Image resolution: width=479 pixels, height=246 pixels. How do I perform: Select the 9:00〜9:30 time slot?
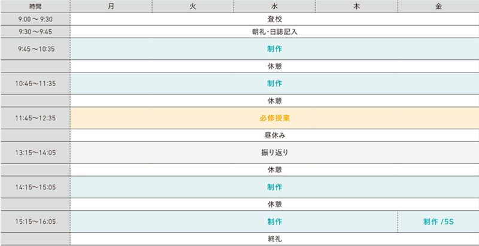(x=35, y=20)
